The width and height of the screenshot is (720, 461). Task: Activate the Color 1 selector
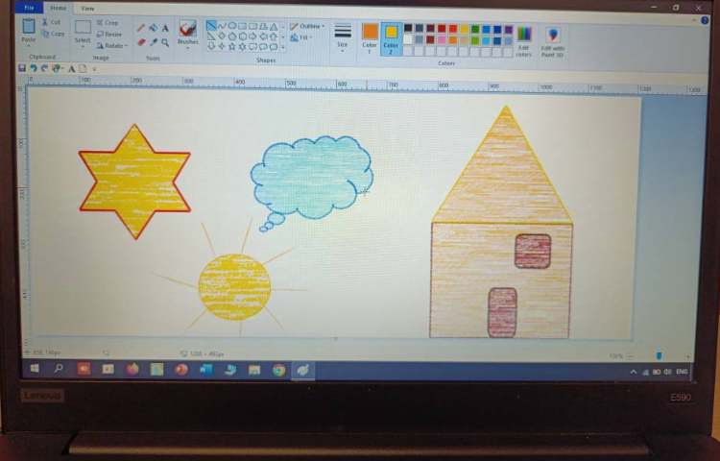tap(370, 36)
